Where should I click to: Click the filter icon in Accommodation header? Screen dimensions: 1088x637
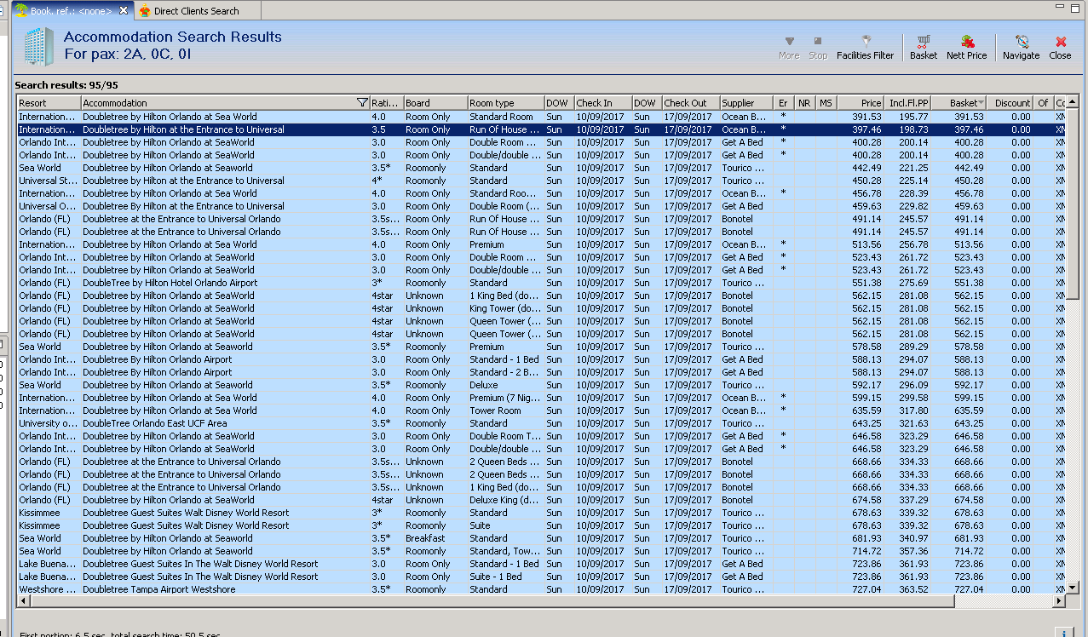tap(362, 103)
